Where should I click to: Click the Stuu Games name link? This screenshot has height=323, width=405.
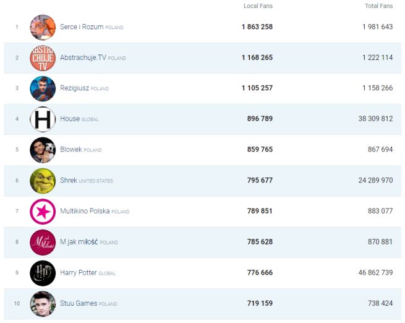[x=79, y=304]
